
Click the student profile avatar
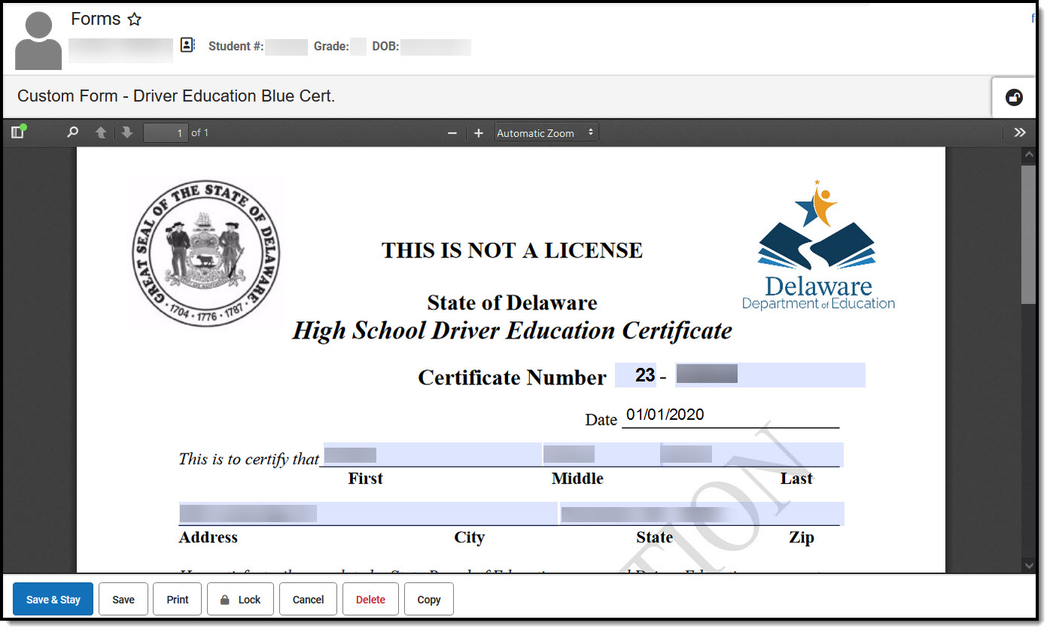(38, 40)
